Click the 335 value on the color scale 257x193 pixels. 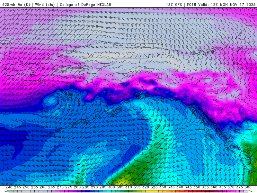point(171,187)
